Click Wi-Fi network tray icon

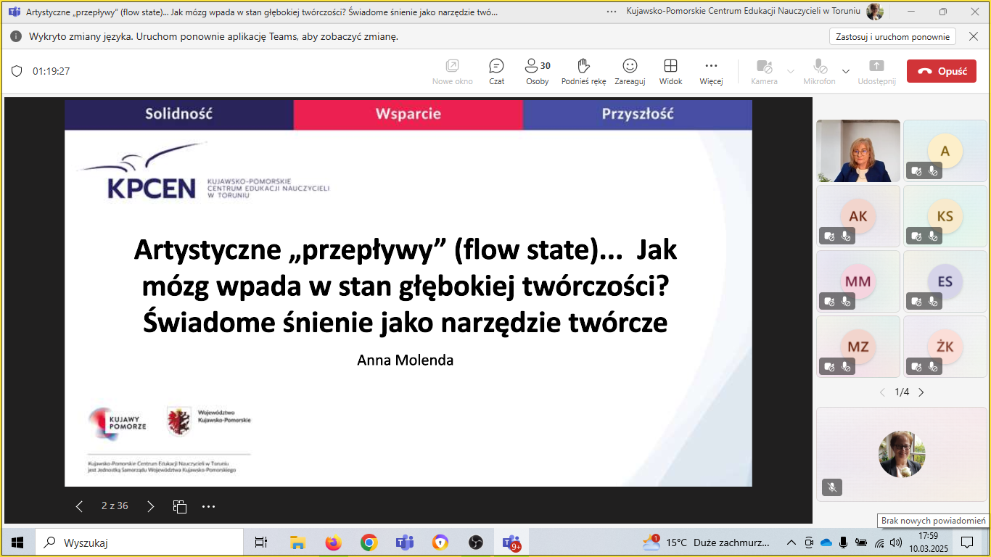(879, 542)
